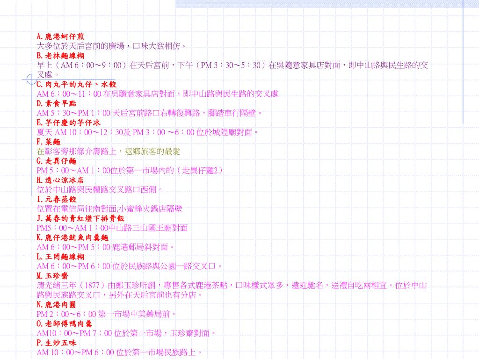Click heading 'O.老師傅鴨肉羹'
This screenshot has height=359, width=479.
(64, 324)
